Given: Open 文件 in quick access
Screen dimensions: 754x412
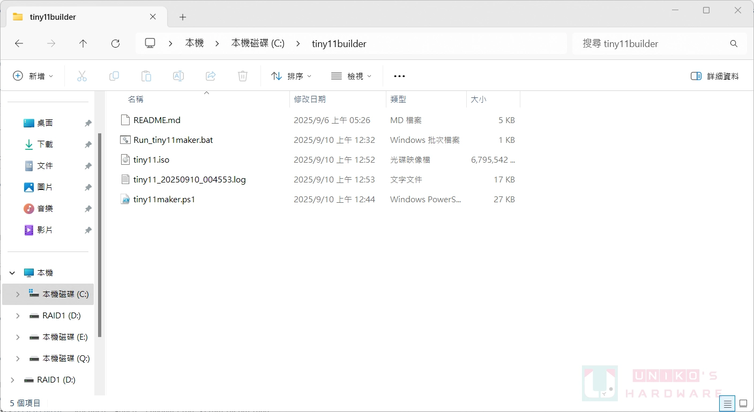Looking at the screenshot, I should (x=45, y=166).
